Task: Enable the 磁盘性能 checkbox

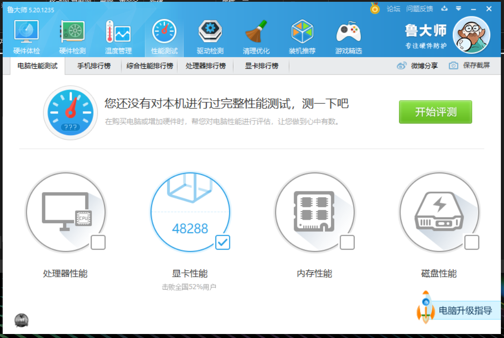Action: [x=472, y=242]
